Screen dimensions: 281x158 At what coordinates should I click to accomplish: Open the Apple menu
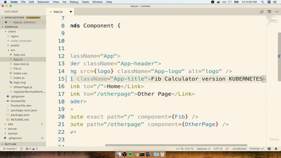point(5,2)
